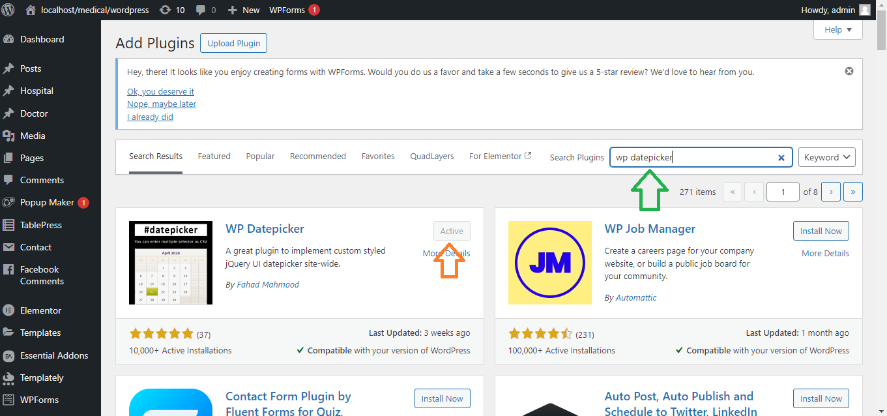Switch to the Popular plugins tab
887x416 pixels.
(260, 156)
